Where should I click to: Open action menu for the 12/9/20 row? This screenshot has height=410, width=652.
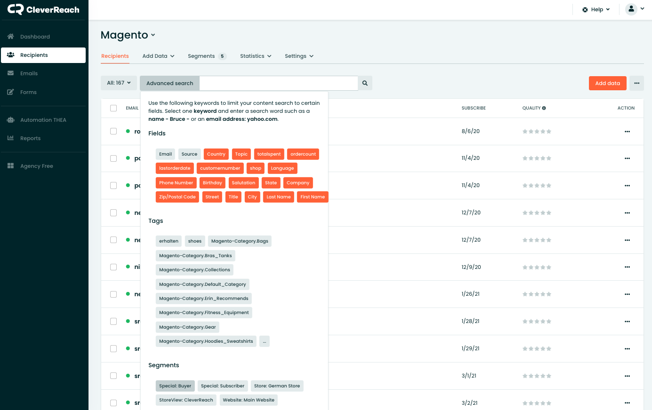(x=627, y=267)
